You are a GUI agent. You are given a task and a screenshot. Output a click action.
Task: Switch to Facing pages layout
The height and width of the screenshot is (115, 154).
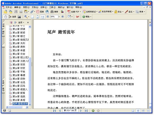(x=148, y=111)
